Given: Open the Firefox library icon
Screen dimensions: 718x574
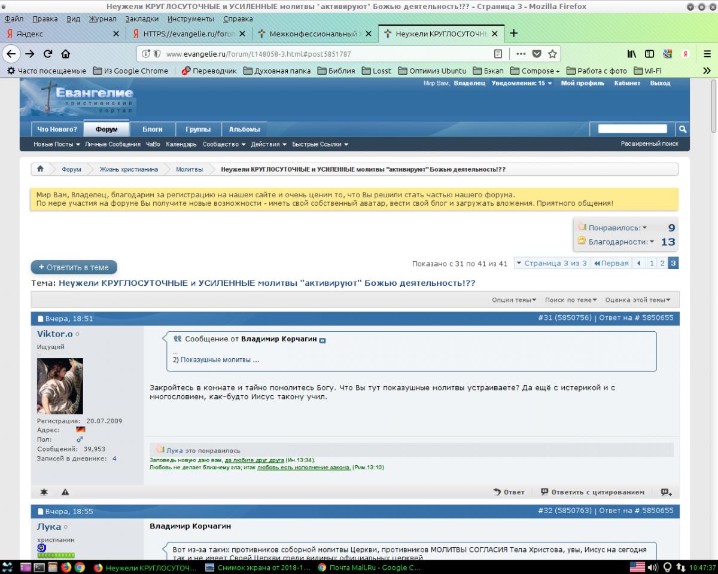Looking at the screenshot, I should click(632, 54).
